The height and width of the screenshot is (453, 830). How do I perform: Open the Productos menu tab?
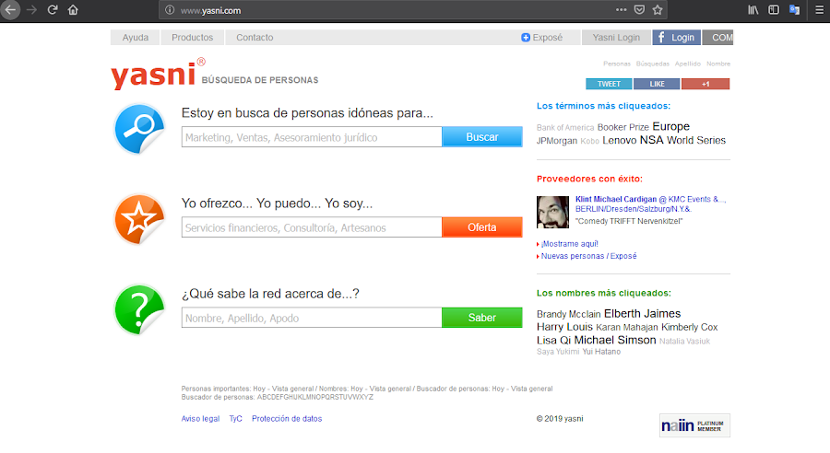[x=192, y=38]
